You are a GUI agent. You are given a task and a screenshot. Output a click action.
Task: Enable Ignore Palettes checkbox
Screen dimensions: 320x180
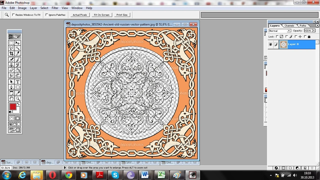pyautogui.click(x=47, y=15)
